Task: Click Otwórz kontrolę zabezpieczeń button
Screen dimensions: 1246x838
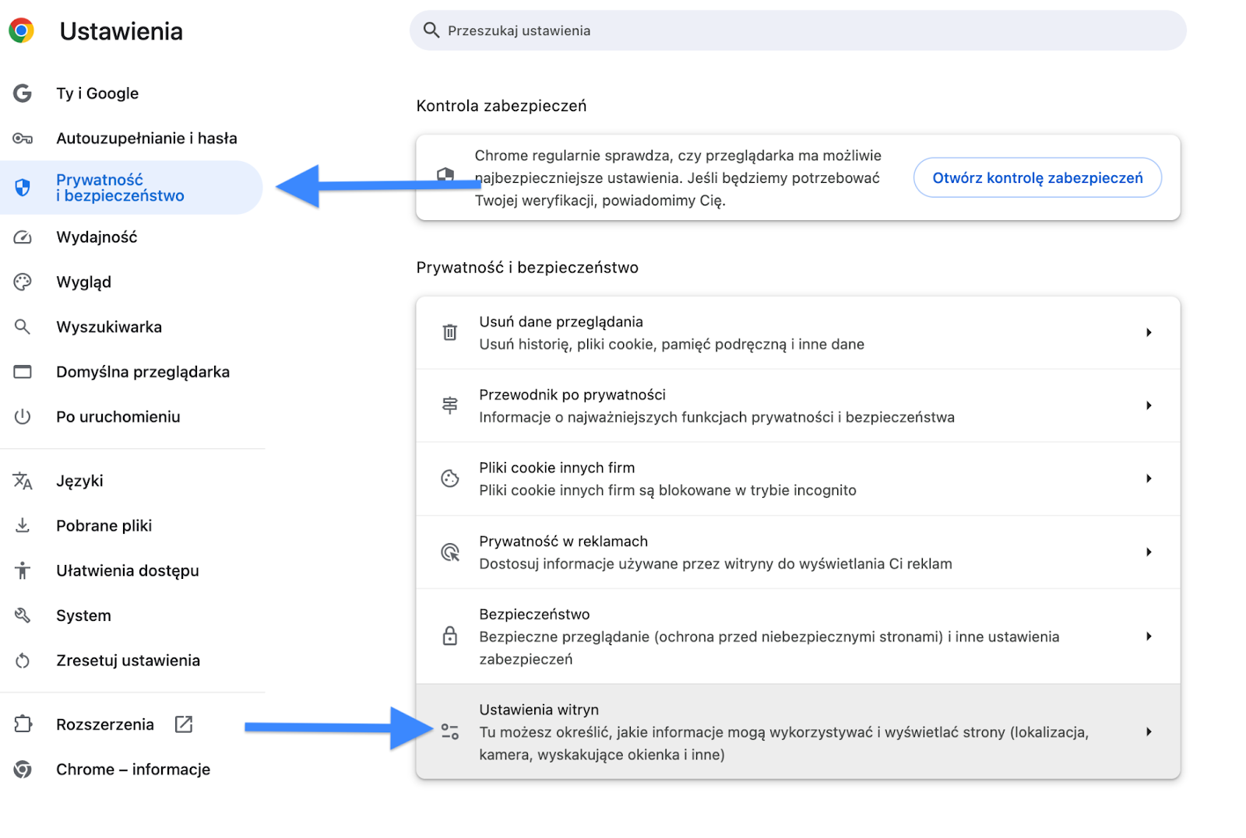Action: (x=1037, y=177)
